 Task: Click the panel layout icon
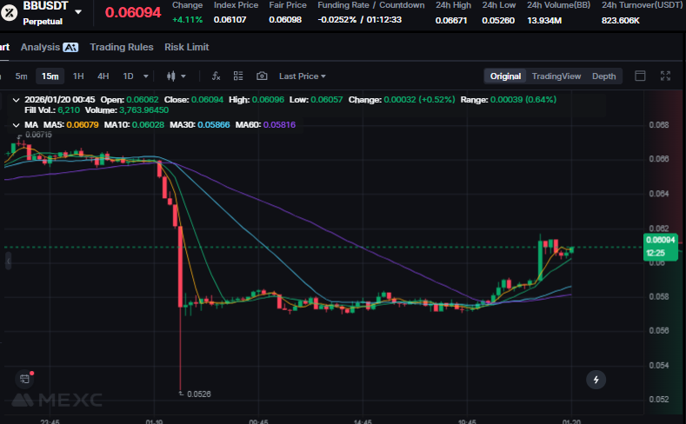point(640,76)
